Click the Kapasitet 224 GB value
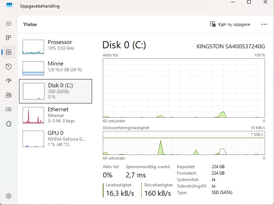The image size is (274, 205). tap(218, 167)
